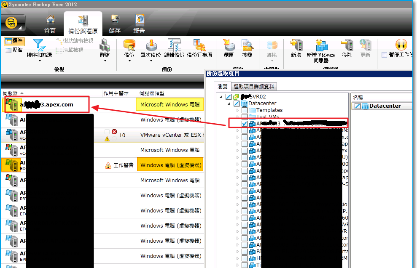
Task: Toggle Datacenter checkbox in name list
Action: [358, 106]
